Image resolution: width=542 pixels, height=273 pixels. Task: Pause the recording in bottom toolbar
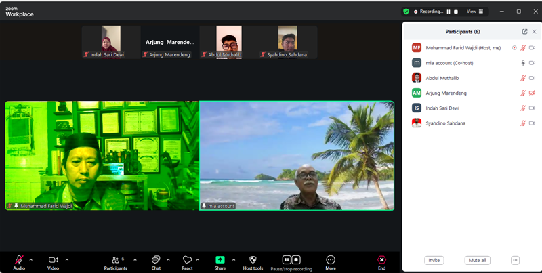pyautogui.click(x=287, y=259)
